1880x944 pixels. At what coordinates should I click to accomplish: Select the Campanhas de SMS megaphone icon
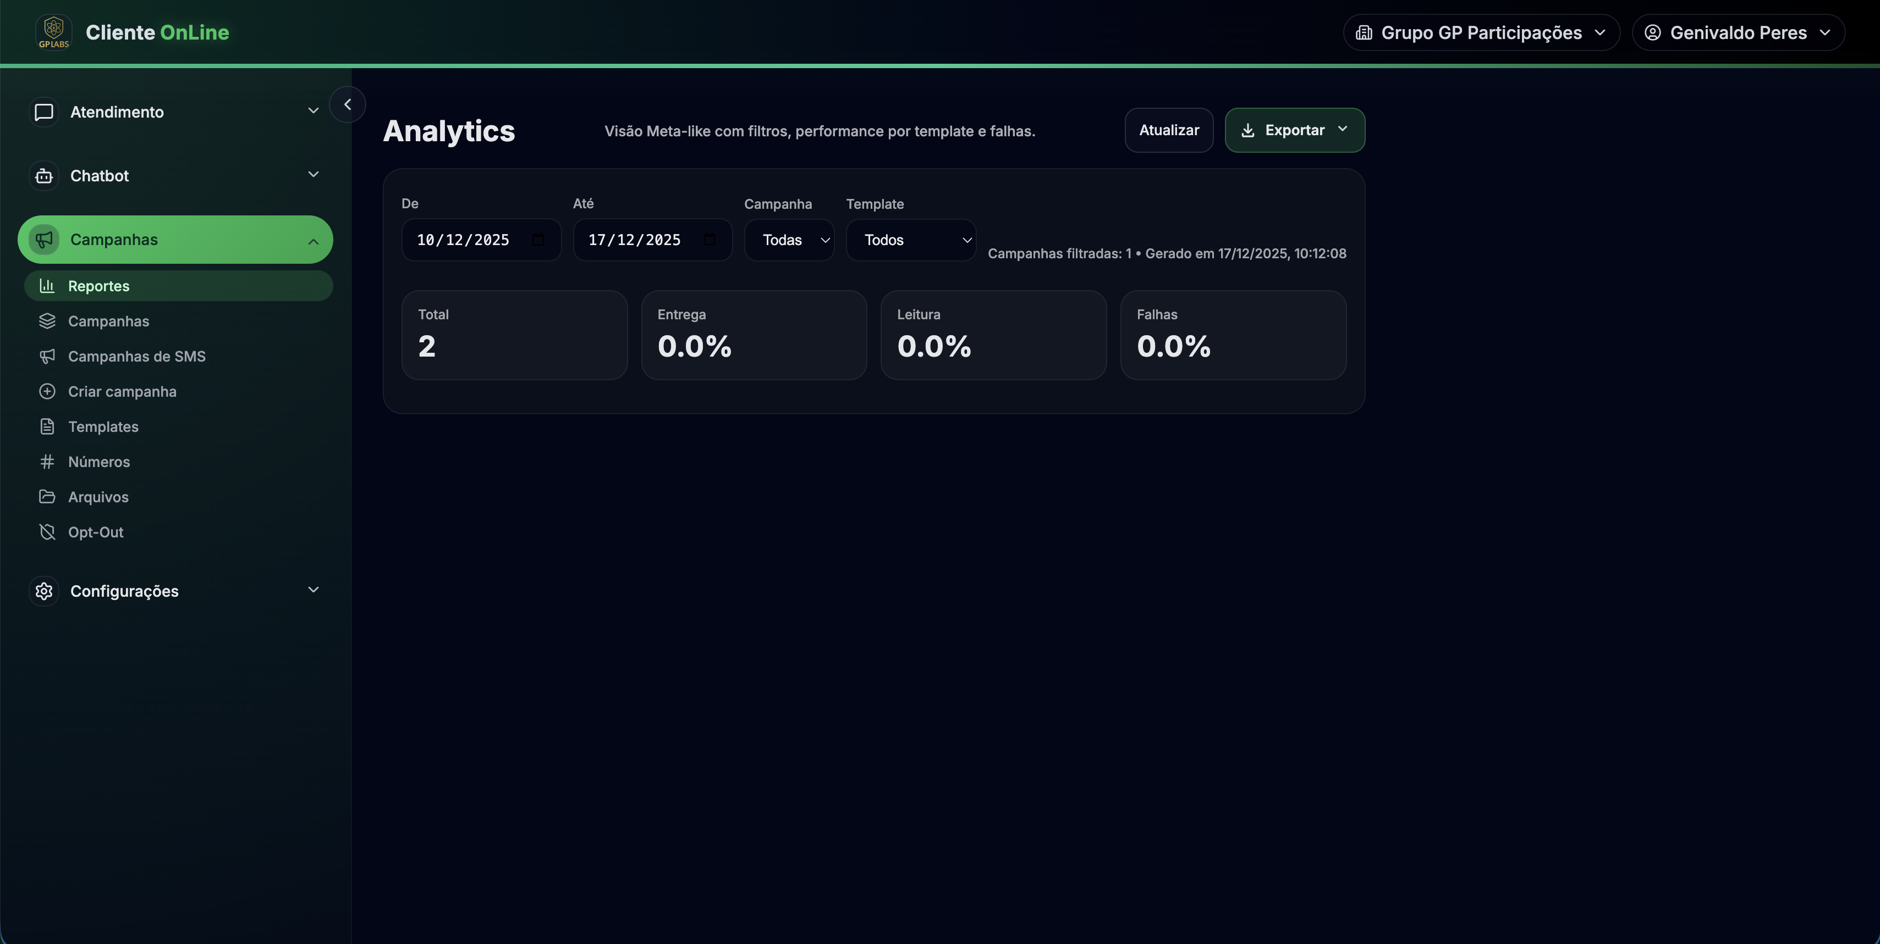(x=47, y=356)
